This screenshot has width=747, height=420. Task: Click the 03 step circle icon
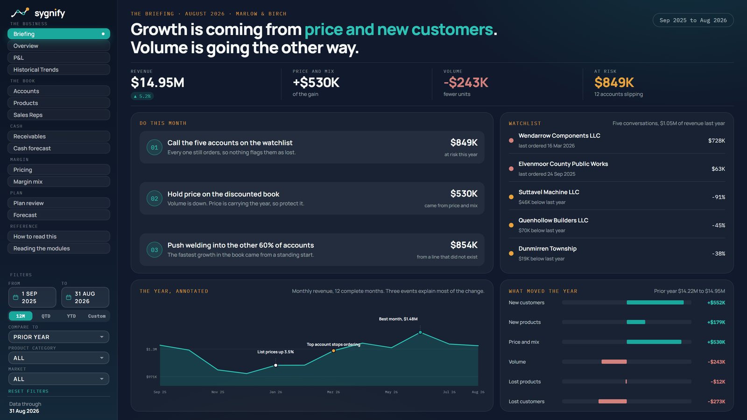[155, 250]
